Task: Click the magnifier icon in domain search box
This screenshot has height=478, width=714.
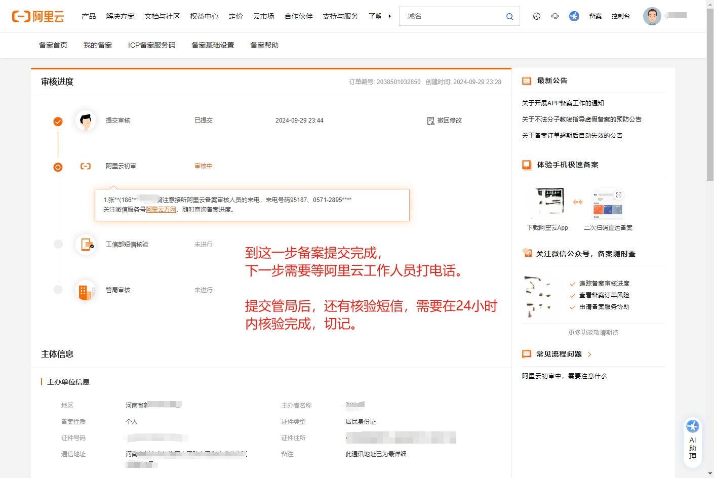Action: click(x=509, y=16)
